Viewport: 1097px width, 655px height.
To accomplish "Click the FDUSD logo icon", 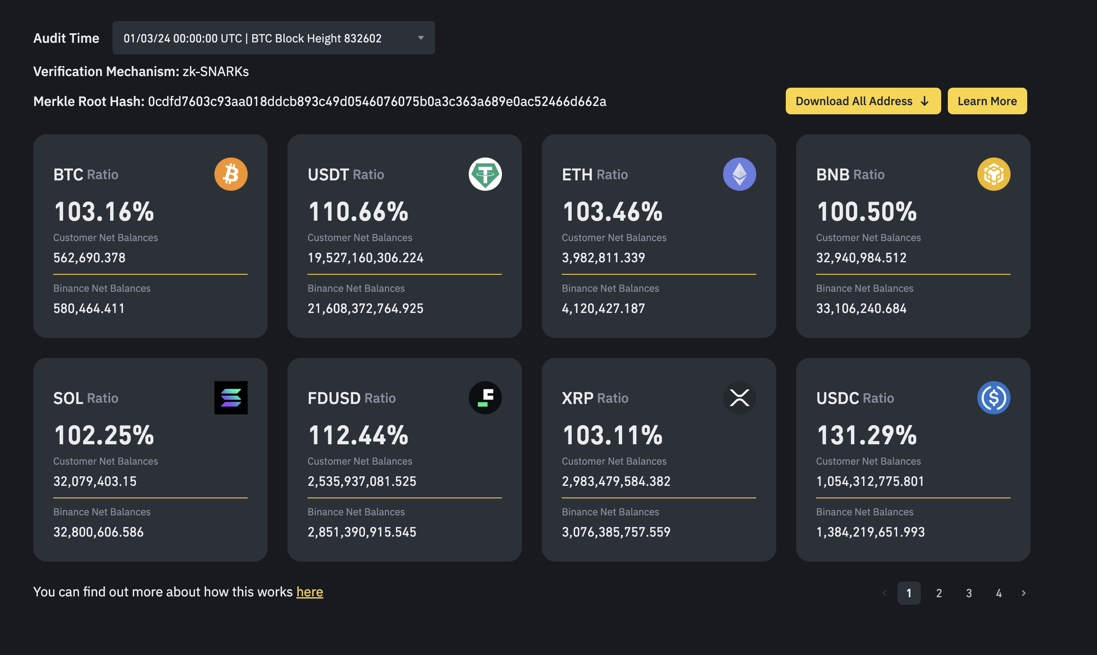I will click(x=485, y=398).
